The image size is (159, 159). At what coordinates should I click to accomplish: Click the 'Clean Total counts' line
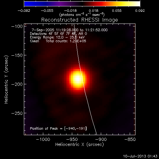tap(58, 41)
